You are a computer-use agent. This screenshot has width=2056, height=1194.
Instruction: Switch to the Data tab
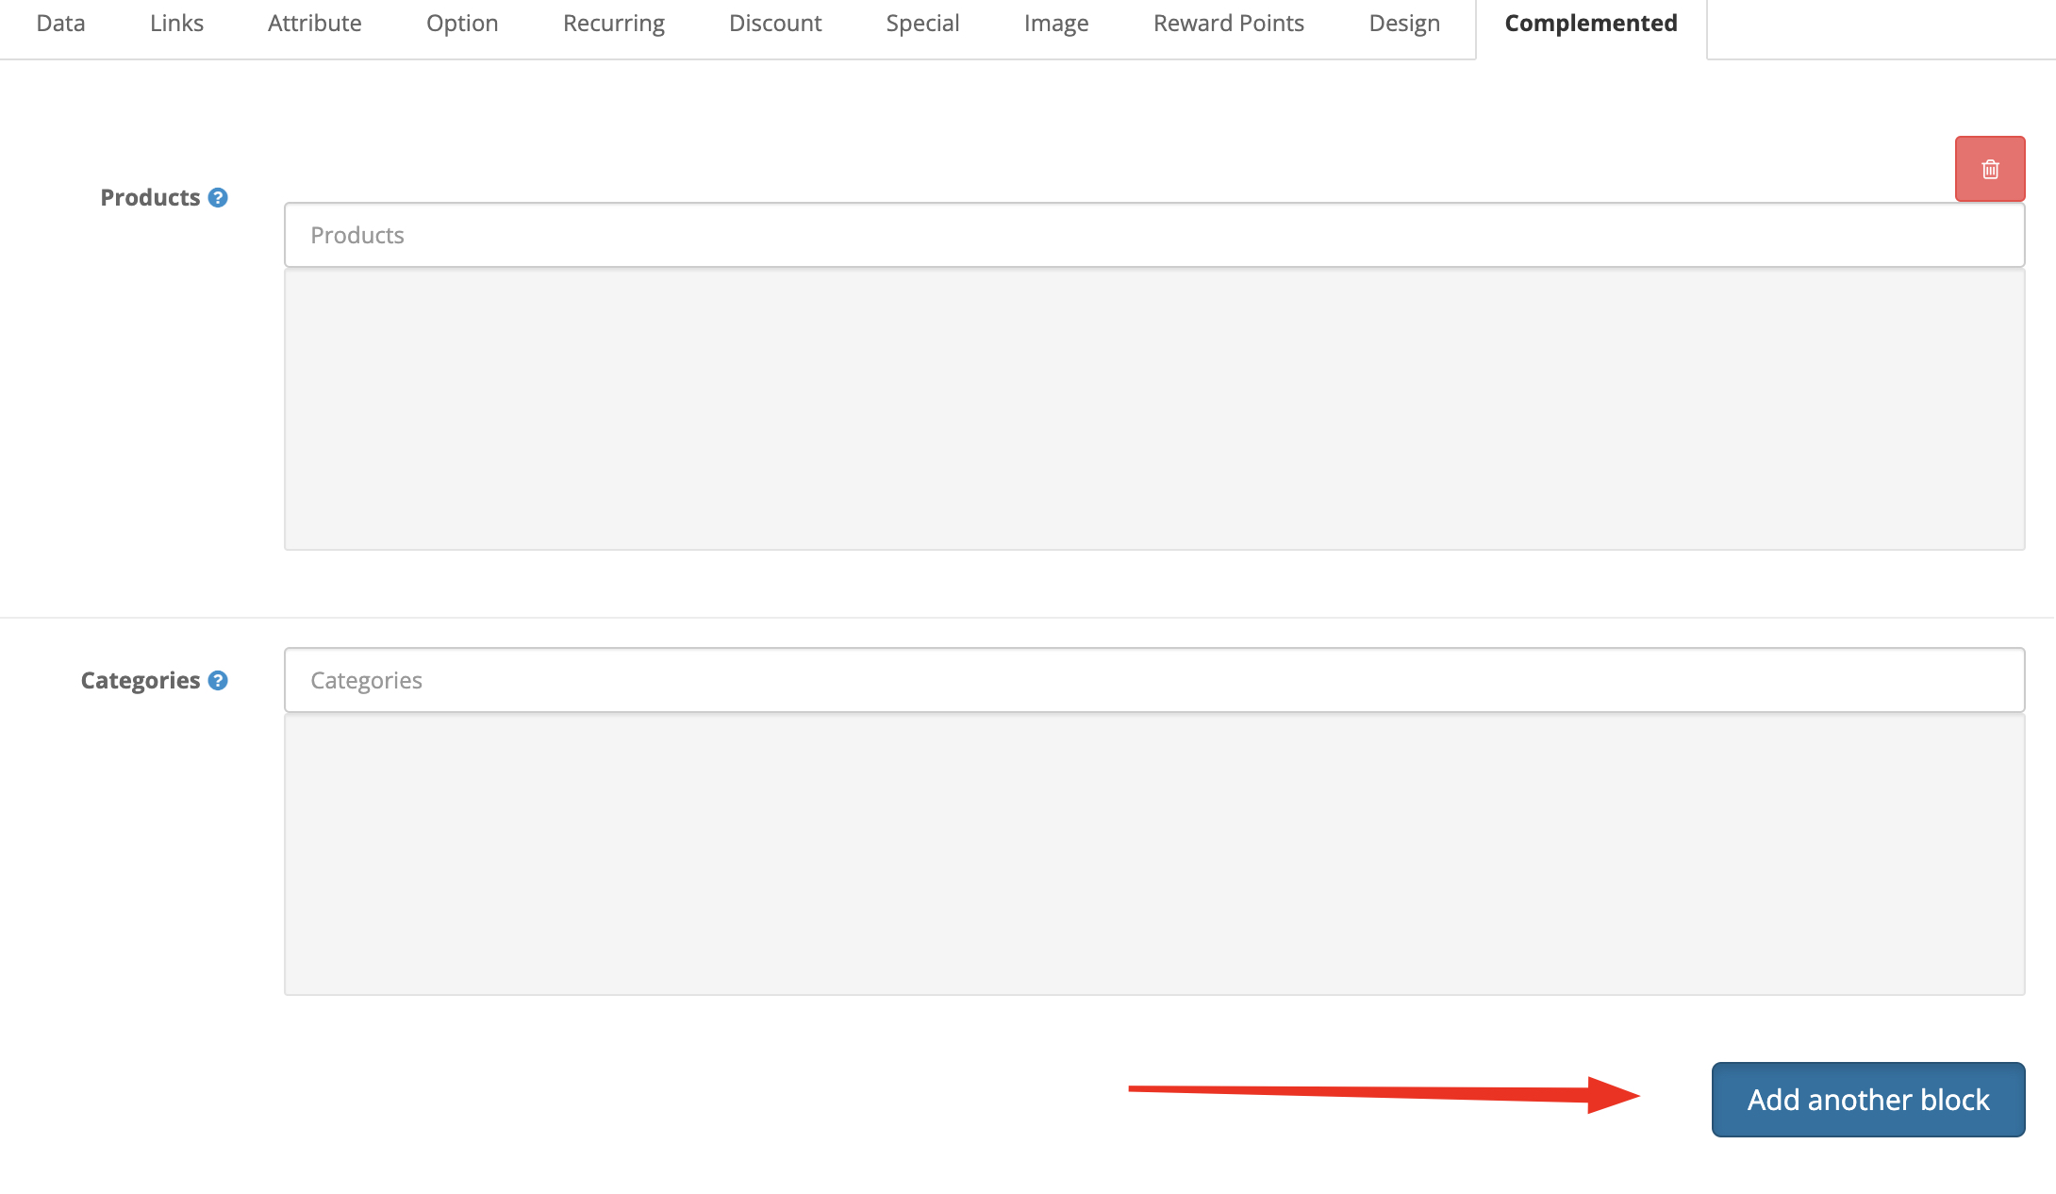click(59, 23)
